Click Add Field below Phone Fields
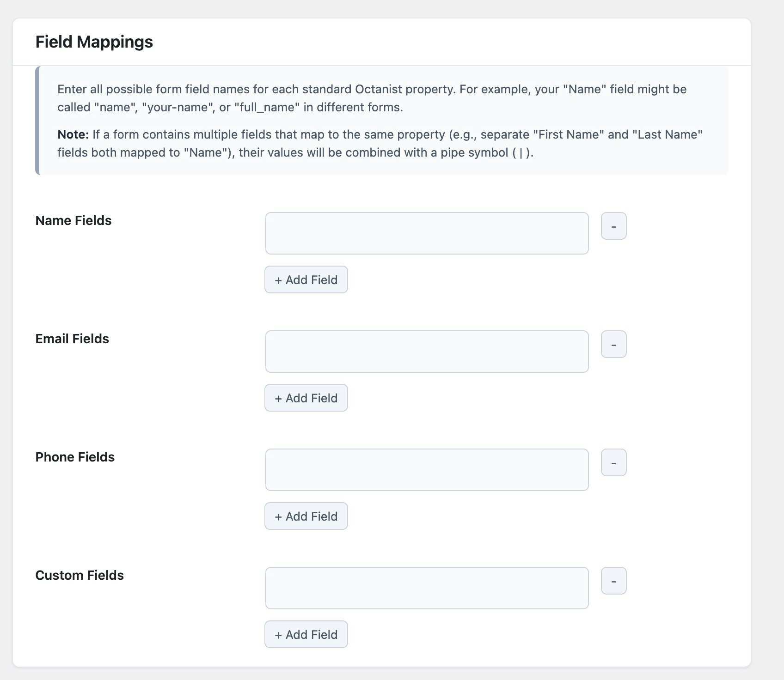The width and height of the screenshot is (784, 680). tap(306, 516)
